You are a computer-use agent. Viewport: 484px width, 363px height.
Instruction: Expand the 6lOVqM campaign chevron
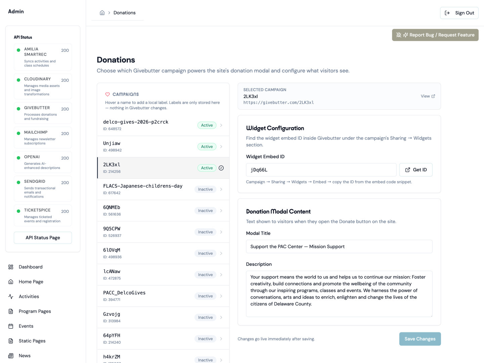coord(221,253)
